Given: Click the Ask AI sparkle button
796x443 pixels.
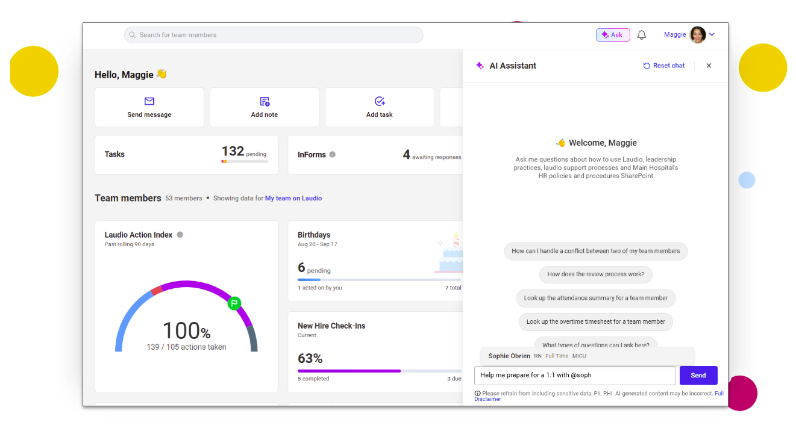Looking at the screenshot, I should pos(613,35).
